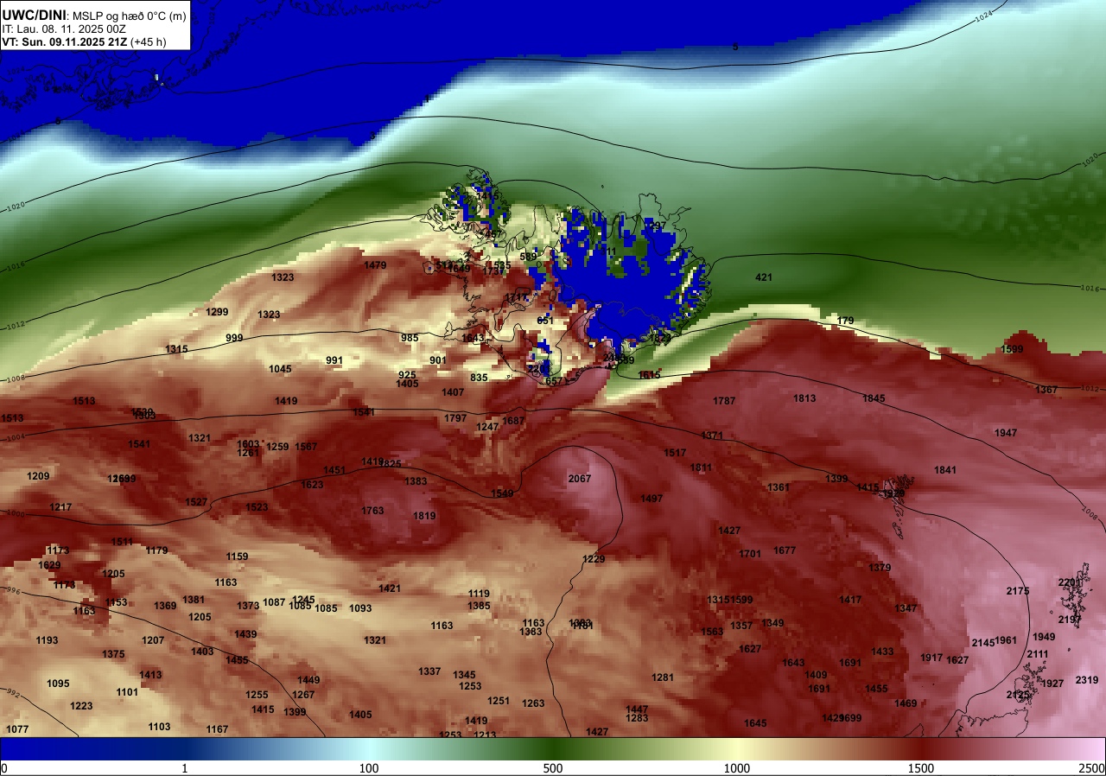Image resolution: width=1106 pixels, height=776 pixels.
Task: Click the legend label 100
Action: tap(369, 768)
